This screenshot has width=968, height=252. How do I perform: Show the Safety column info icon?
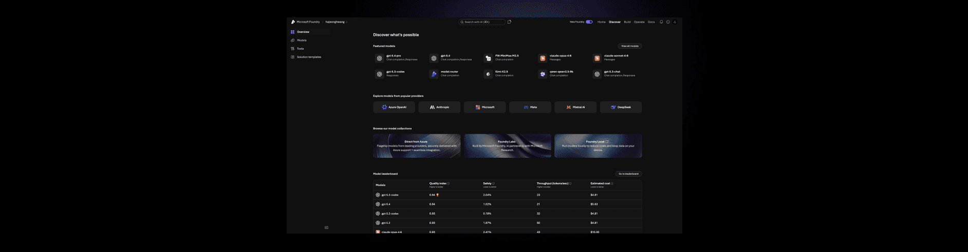point(493,183)
